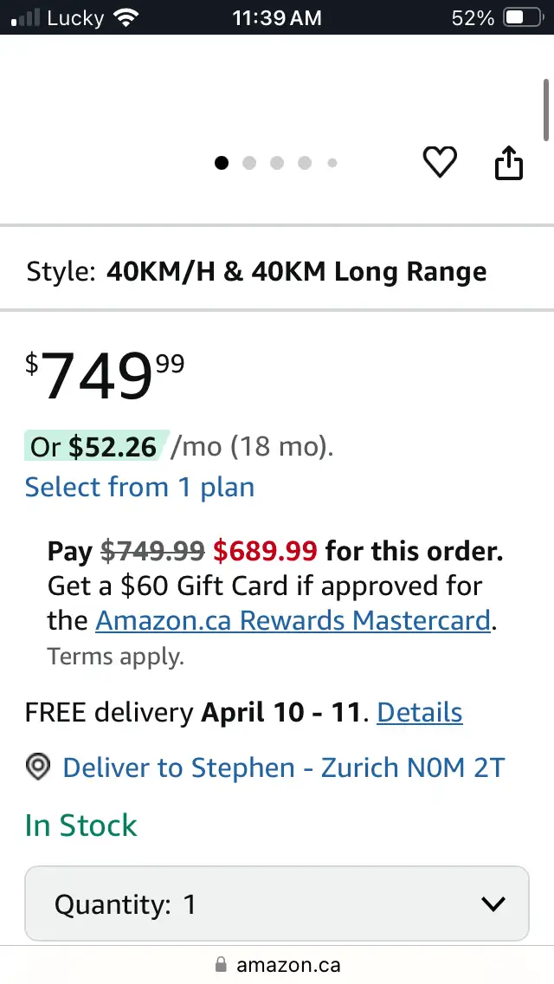
Task: Tap the cellular signal bars icon
Action: [x=25, y=17]
